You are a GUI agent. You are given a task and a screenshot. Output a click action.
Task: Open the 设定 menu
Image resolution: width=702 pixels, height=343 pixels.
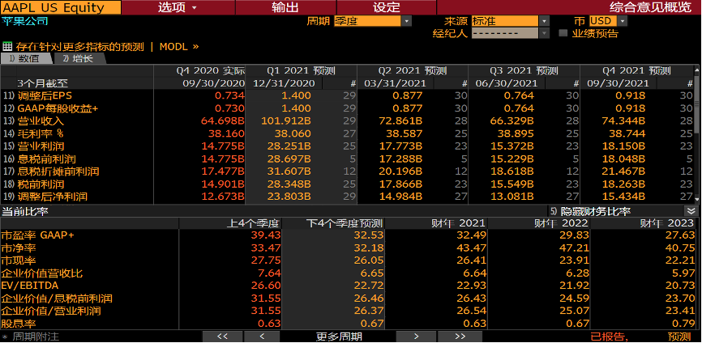click(387, 7)
